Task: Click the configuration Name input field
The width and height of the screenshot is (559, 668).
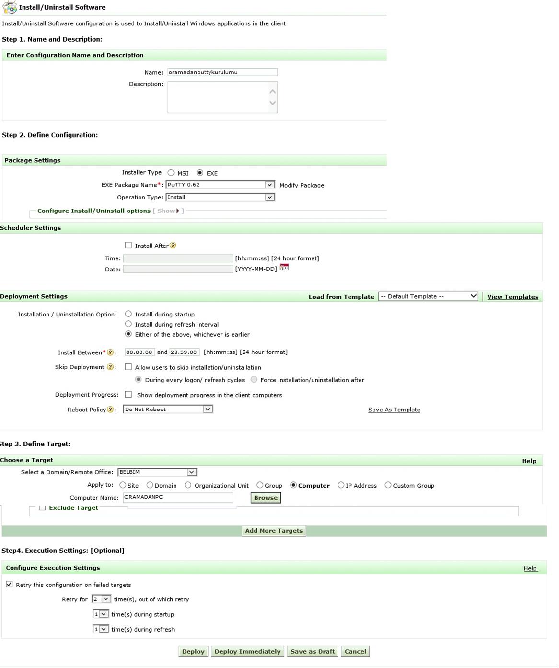Action: (222, 72)
